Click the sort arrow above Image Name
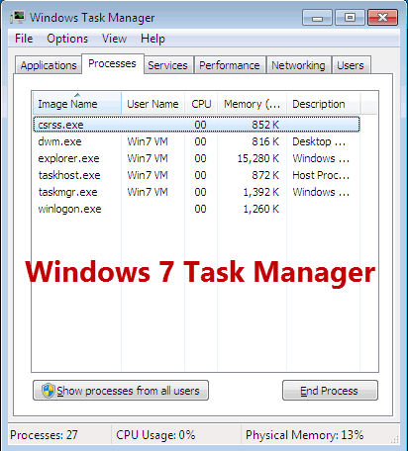This screenshot has height=451, width=408. [x=77, y=95]
